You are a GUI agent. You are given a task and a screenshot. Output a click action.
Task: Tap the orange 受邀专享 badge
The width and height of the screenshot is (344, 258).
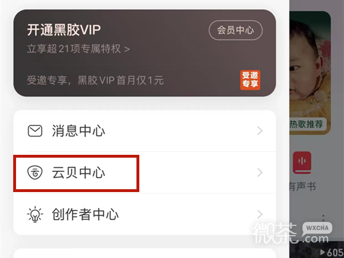pos(250,80)
